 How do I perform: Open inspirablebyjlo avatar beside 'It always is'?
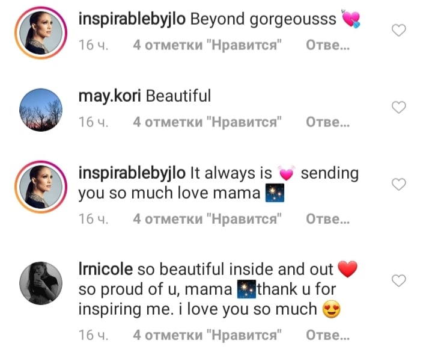point(41,187)
